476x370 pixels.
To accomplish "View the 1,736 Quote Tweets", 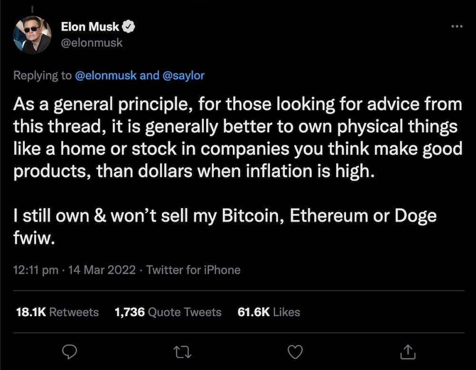I will tap(168, 312).
